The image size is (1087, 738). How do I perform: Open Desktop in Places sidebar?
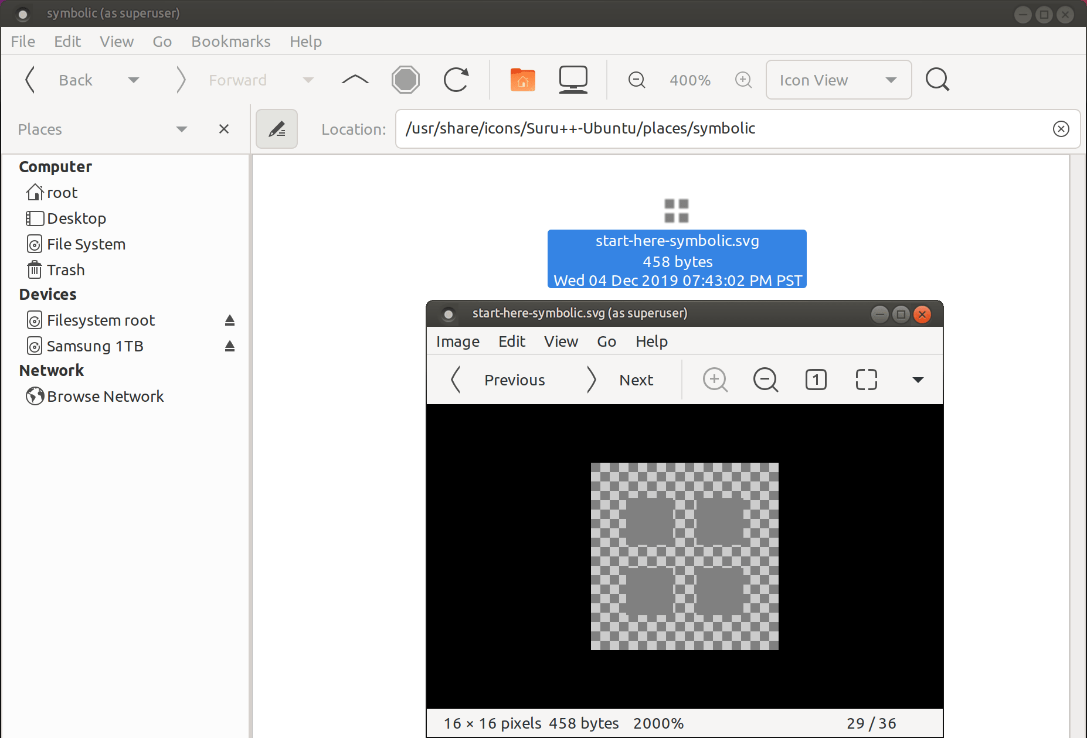[x=66, y=218]
